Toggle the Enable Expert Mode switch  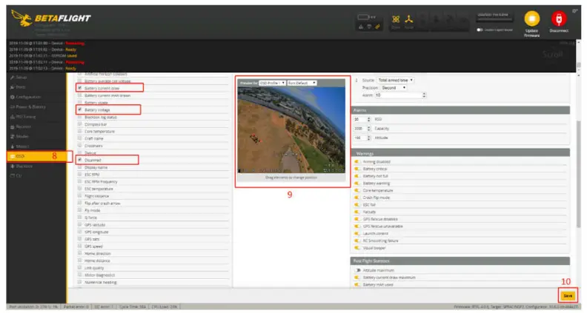pos(480,30)
